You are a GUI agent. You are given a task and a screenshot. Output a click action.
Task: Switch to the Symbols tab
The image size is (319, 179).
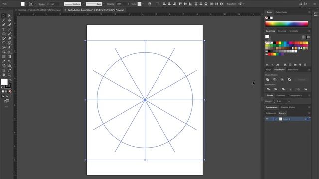[x=294, y=31]
